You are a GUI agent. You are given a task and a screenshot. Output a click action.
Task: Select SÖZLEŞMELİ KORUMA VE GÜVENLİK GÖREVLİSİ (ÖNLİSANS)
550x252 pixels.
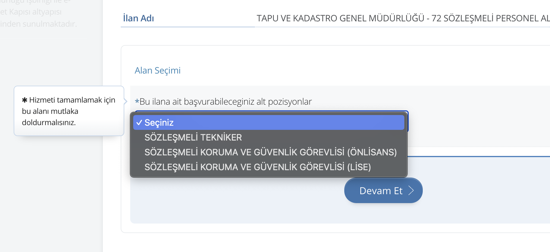click(269, 152)
